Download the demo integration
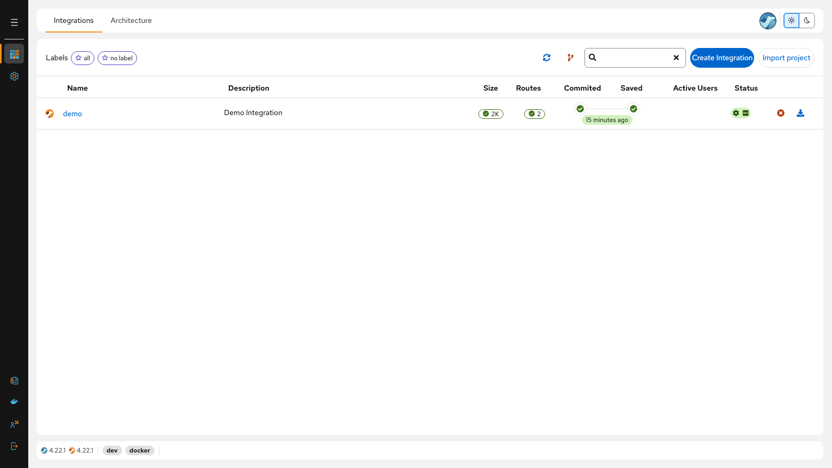The image size is (832, 468). [801, 113]
